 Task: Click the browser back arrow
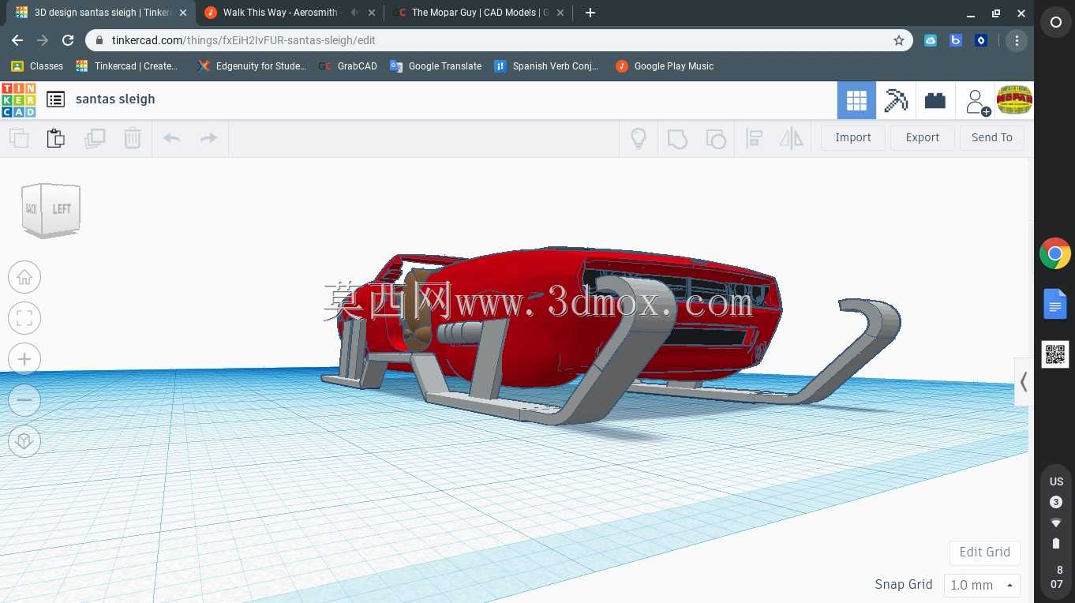pos(17,40)
